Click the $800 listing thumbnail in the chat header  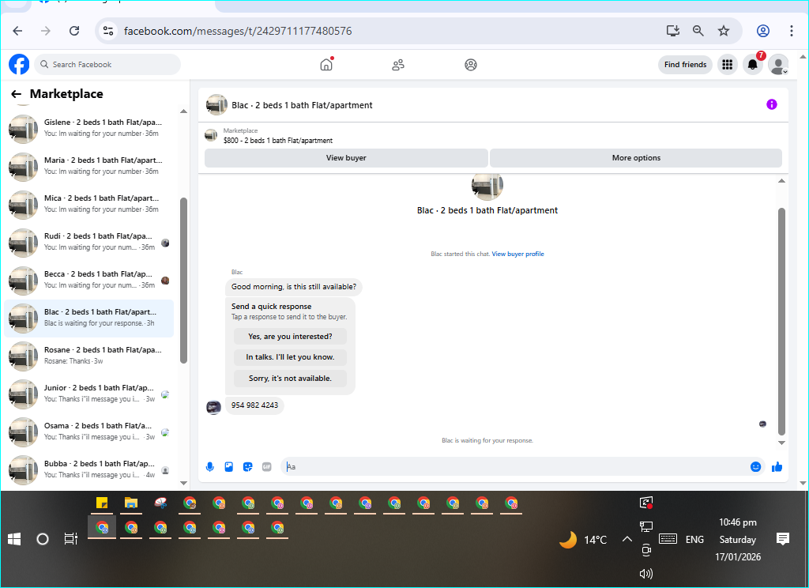pos(210,135)
